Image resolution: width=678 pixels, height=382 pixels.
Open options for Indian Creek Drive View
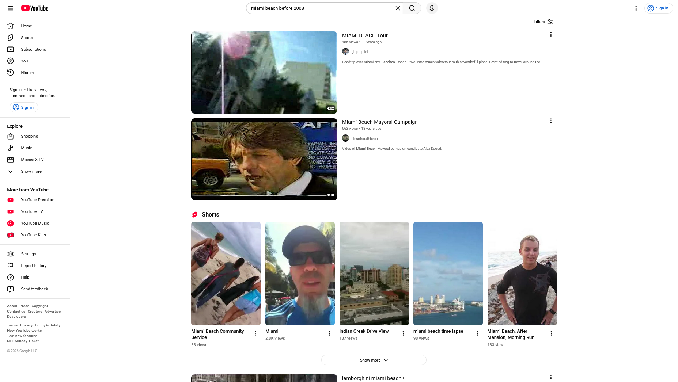pos(403,333)
